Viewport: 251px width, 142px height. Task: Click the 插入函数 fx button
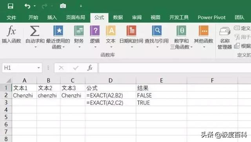pos(11,34)
